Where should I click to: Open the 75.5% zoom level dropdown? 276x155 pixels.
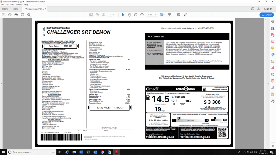click(151, 15)
